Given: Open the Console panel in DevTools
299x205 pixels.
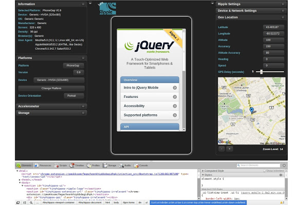Looking at the screenshot, I should (141, 166).
